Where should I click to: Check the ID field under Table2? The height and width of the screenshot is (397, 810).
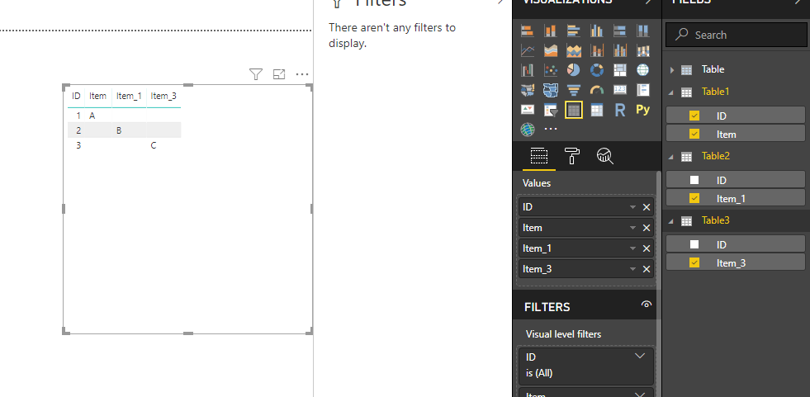(x=694, y=180)
